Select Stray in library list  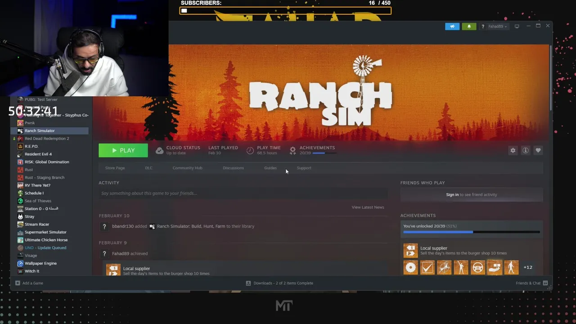click(x=49, y=216)
